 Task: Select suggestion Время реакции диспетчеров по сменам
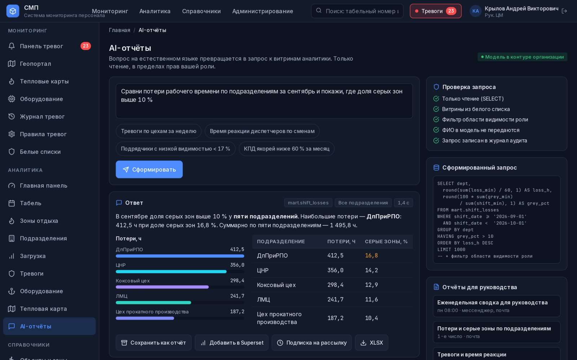pos(262,131)
